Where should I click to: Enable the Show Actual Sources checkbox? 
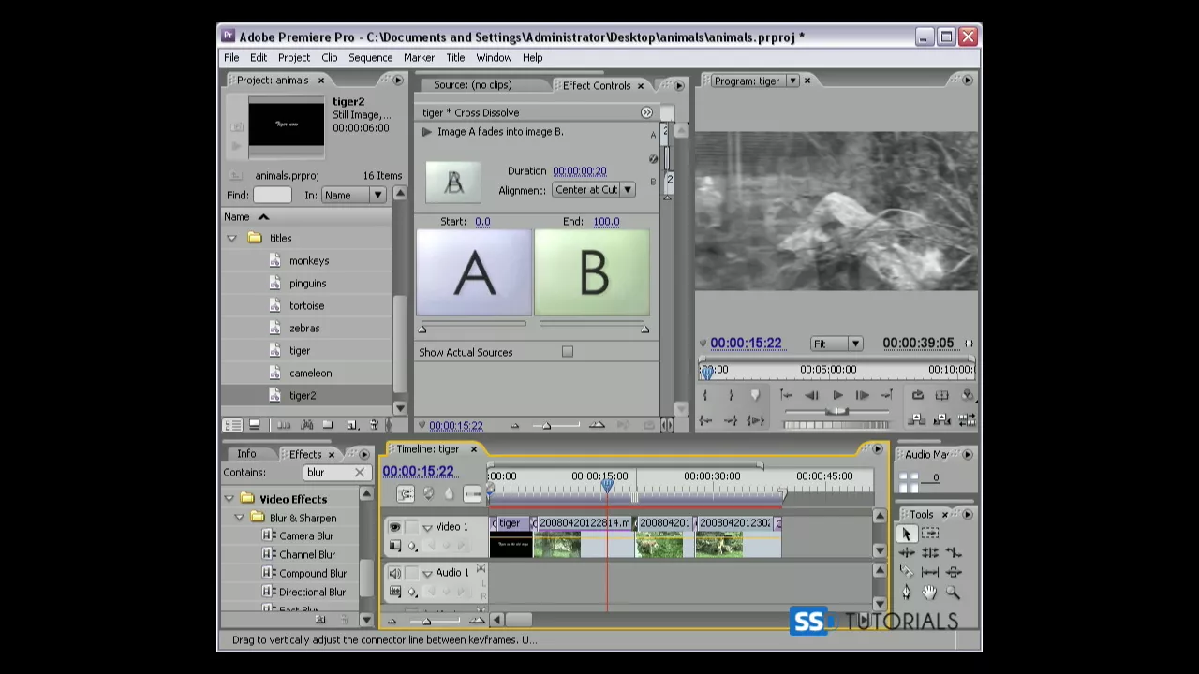(x=568, y=352)
